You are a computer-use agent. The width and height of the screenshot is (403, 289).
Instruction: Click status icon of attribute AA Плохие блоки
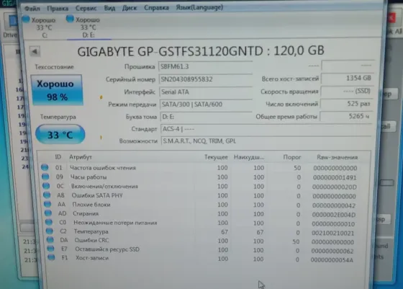click(x=47, y=204)
